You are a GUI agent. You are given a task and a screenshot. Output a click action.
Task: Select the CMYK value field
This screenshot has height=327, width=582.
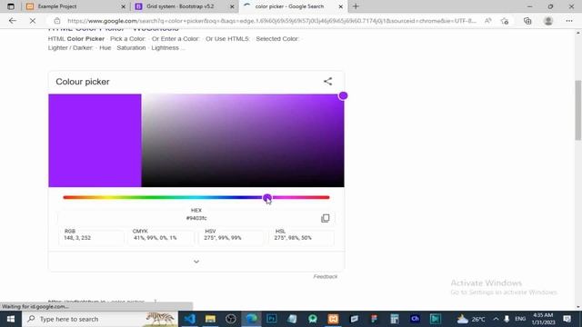pos(161,238)
